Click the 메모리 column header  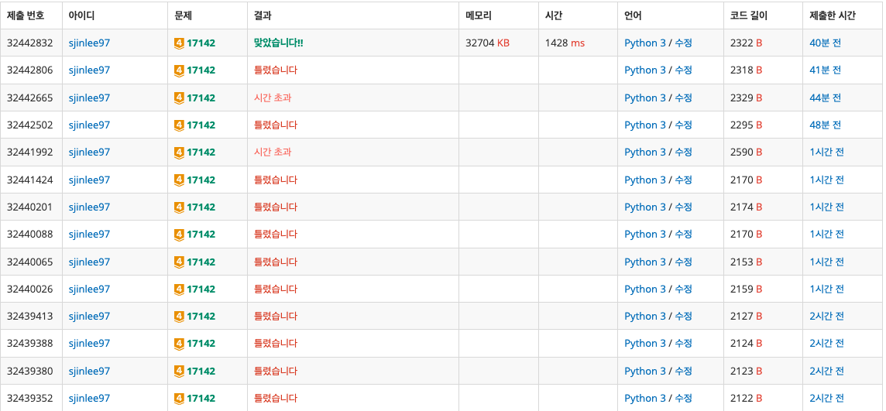479,15
